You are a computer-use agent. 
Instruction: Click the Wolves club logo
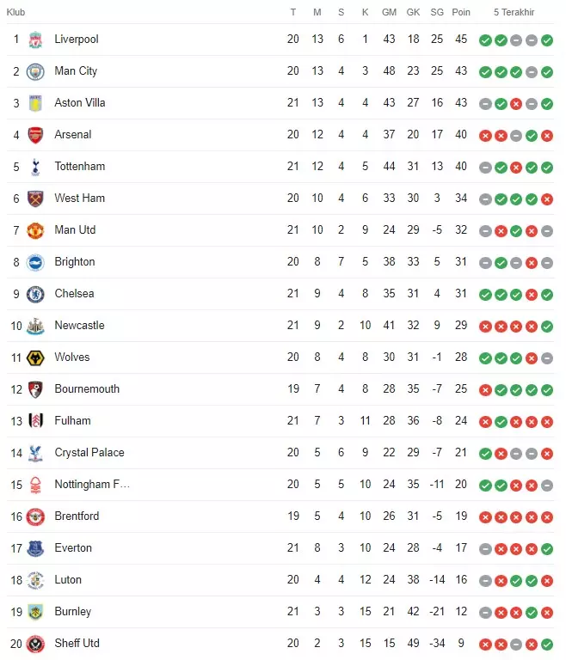tap(35, 357)
